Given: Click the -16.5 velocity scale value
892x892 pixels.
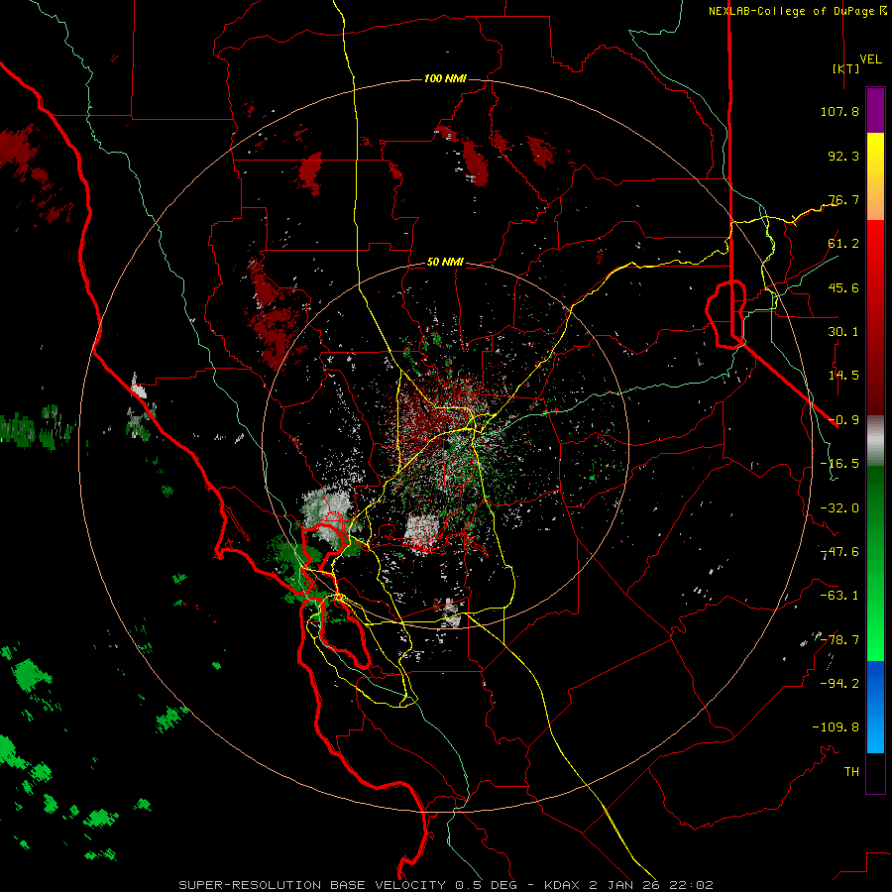Looking at the screenshot, I should click(839, 464).
